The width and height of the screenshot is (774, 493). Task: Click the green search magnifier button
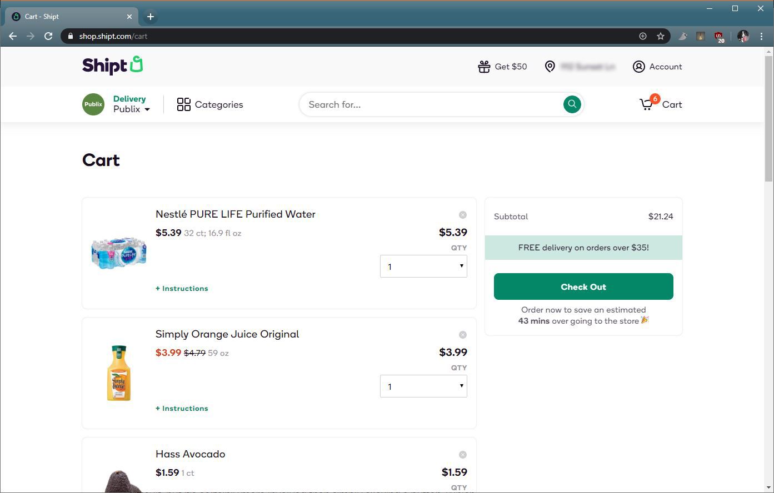pyautogui.click(x=572, y=104)
